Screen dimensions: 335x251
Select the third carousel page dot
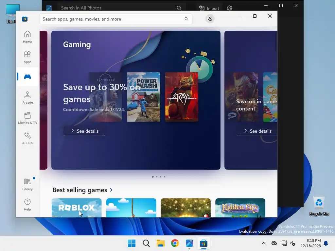coord(160,177)
